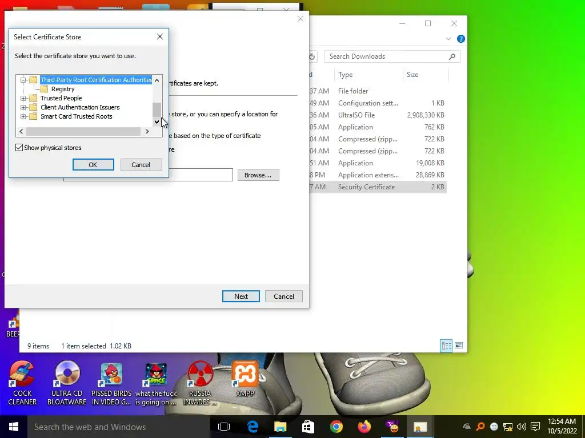Image resolution: width=585 pixels, height=438 pixels.
Task: Click Browse in the import wizard
Action: pos(258,175)
